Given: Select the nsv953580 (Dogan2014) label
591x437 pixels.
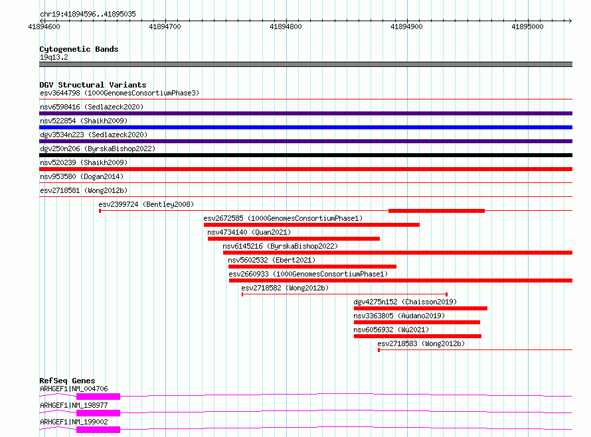Looking at the screenshot, I should (x=82, y=176).
